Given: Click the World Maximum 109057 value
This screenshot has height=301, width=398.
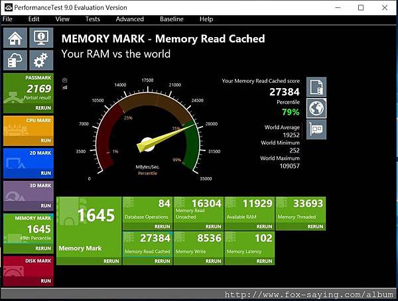Looking at the screenshot, I should [290, 166].
